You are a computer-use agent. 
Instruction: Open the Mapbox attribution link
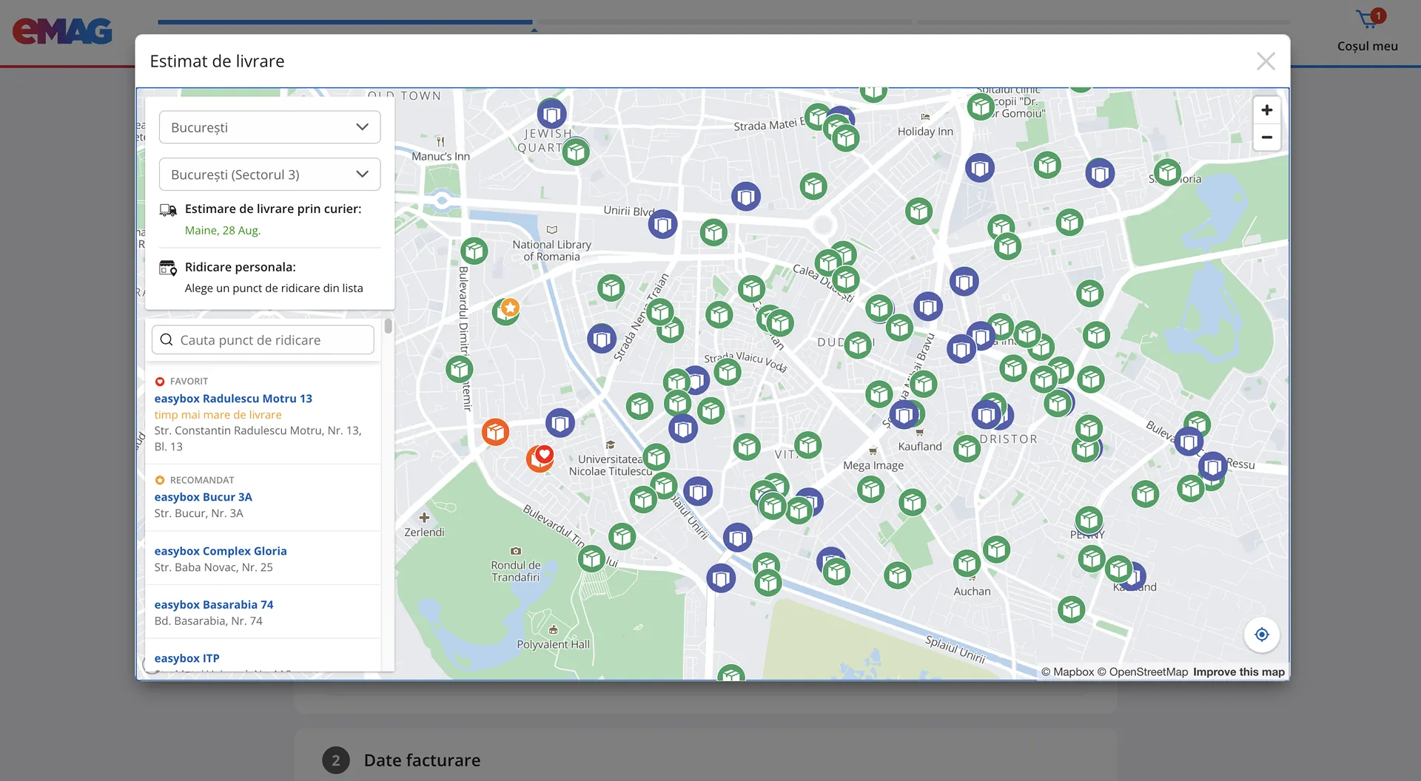(x=1068, y=672)
